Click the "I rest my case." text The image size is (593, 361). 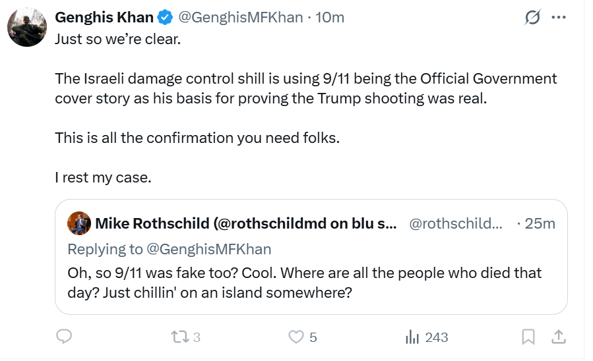[104, 178]
